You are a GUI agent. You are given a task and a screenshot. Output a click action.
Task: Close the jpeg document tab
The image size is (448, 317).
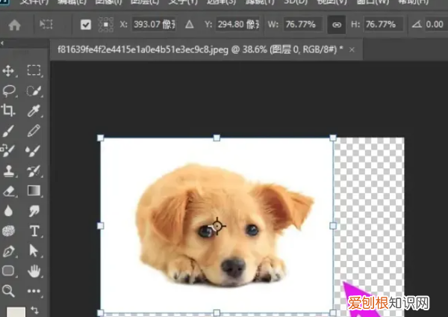tap(352, 50)
